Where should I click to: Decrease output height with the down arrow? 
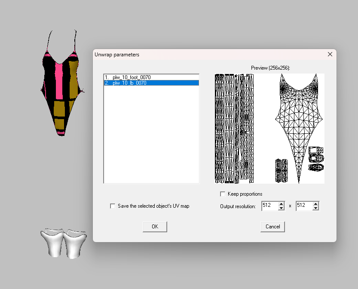tap(315, 208)
